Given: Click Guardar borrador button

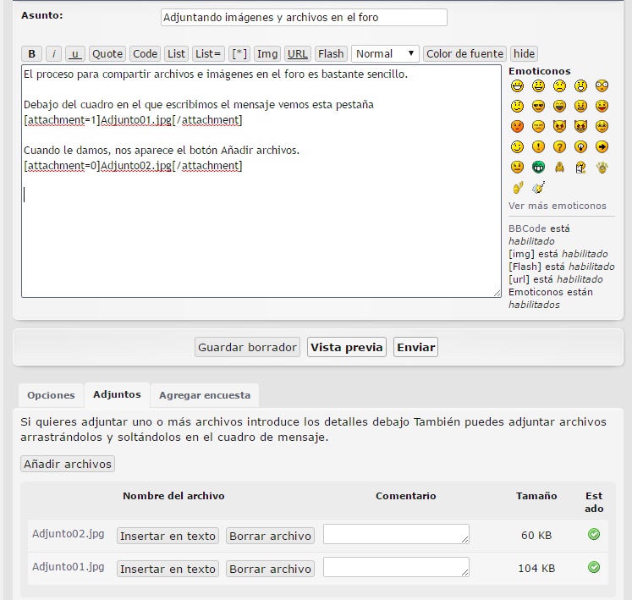Looking at the screenshot, I should click(x=248, y=347).
